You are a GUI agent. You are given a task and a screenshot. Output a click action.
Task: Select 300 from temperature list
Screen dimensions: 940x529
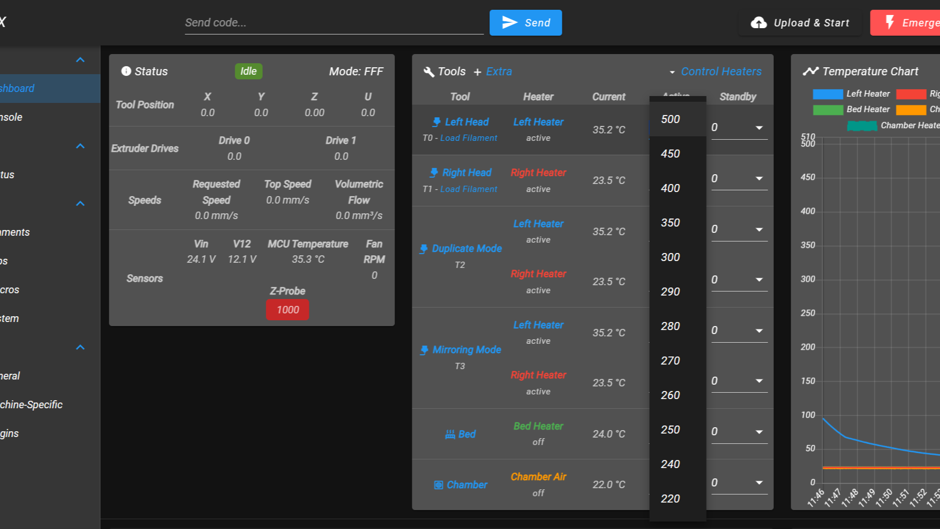tap(678, 257)
